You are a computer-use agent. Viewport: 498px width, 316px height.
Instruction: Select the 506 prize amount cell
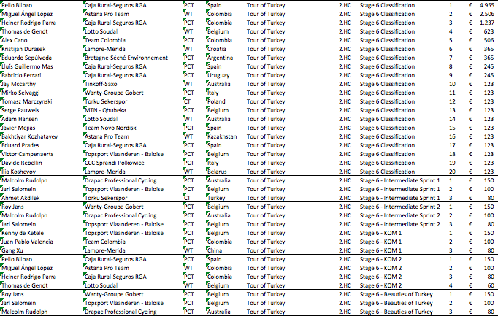(489, 40)
